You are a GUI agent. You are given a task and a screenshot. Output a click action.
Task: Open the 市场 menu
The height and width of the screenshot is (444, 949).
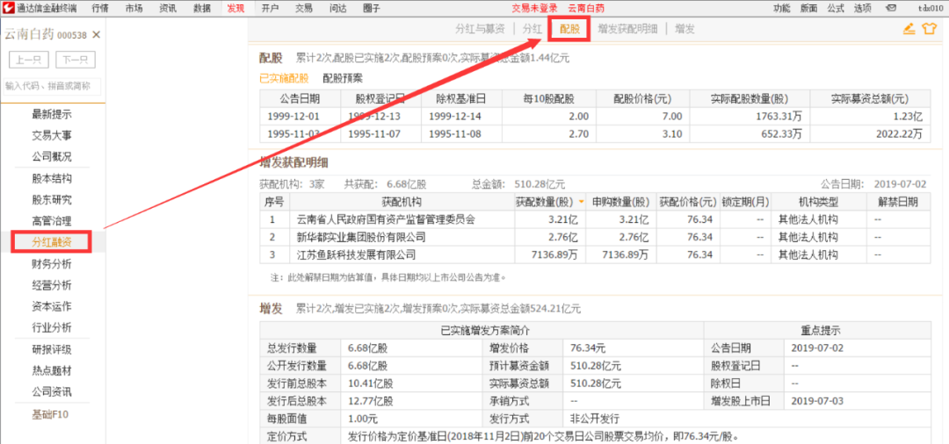[134, 8]
